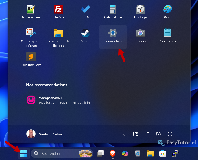Launch Paint from pinned apps

click(168, 12)
